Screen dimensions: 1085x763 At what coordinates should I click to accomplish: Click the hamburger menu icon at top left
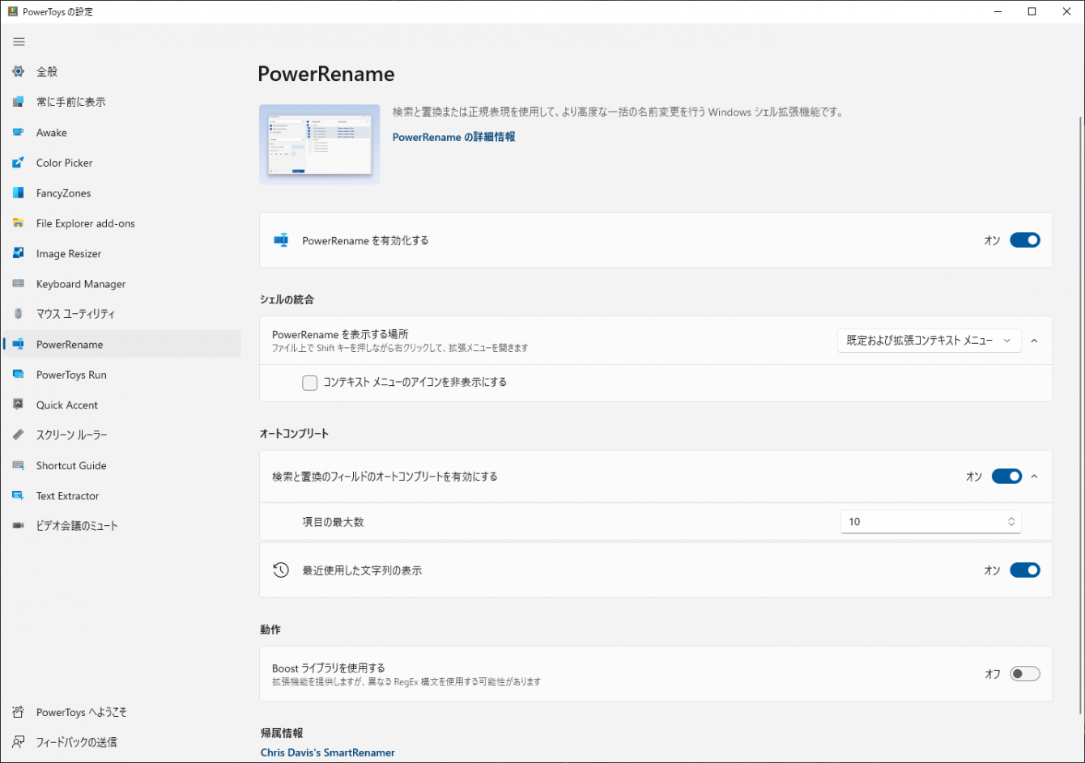(x=19, y=41)
